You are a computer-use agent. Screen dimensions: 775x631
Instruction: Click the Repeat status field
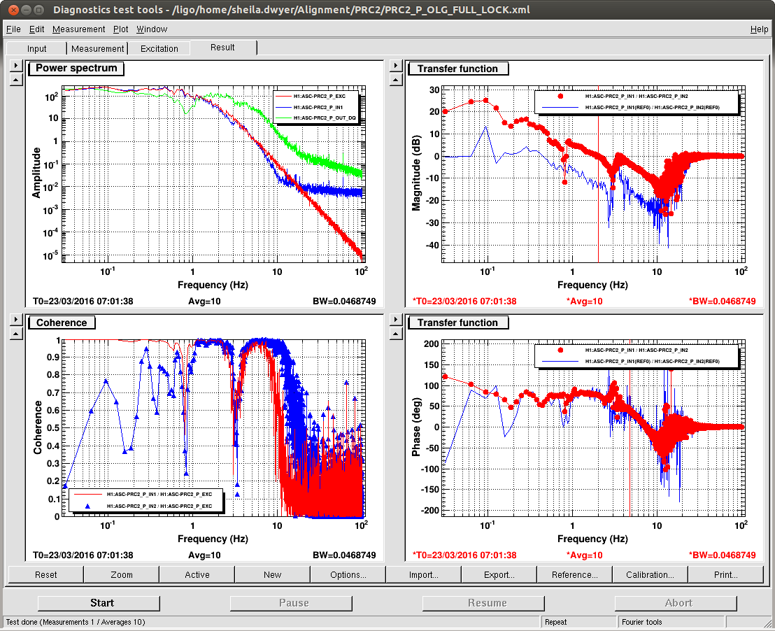click(577, 622)
